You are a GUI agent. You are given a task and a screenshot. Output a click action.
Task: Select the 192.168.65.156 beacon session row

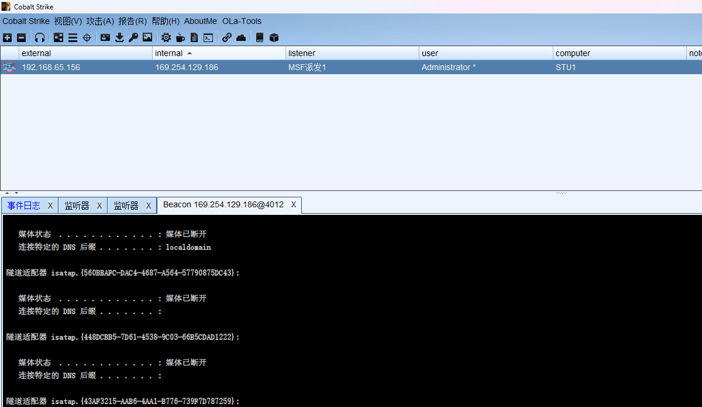pyautogui.click(x=51, y=67)
